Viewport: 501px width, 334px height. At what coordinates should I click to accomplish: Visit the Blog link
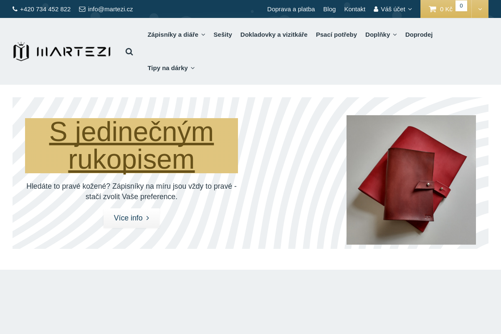[x=329, y=9]
